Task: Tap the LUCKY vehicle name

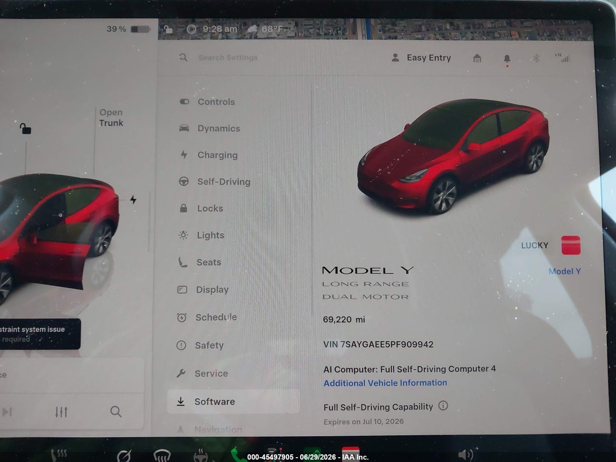Action: pos(535,245)
